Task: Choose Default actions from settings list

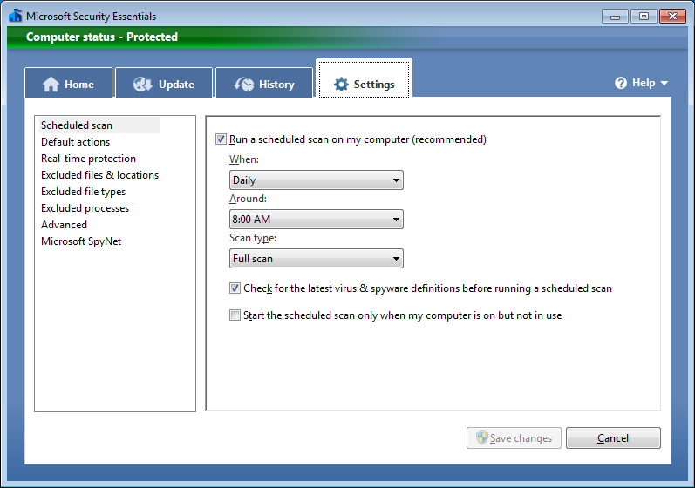Action: point(75,142)
